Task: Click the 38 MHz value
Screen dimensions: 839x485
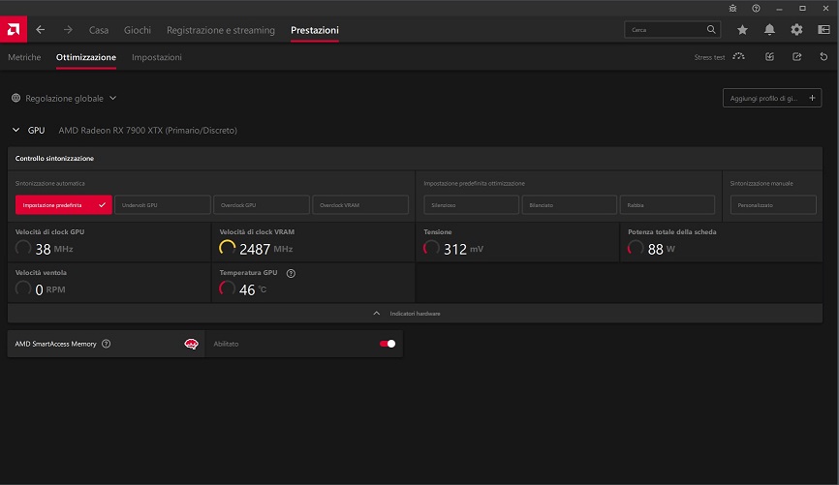Action: click(x=54, y=249)
